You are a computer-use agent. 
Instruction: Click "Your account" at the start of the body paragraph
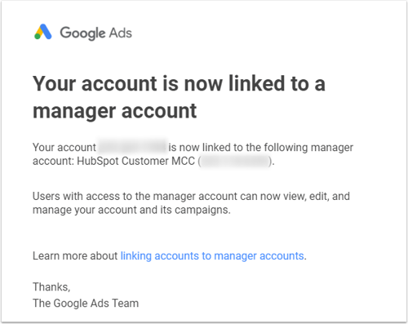coord(64,147)
